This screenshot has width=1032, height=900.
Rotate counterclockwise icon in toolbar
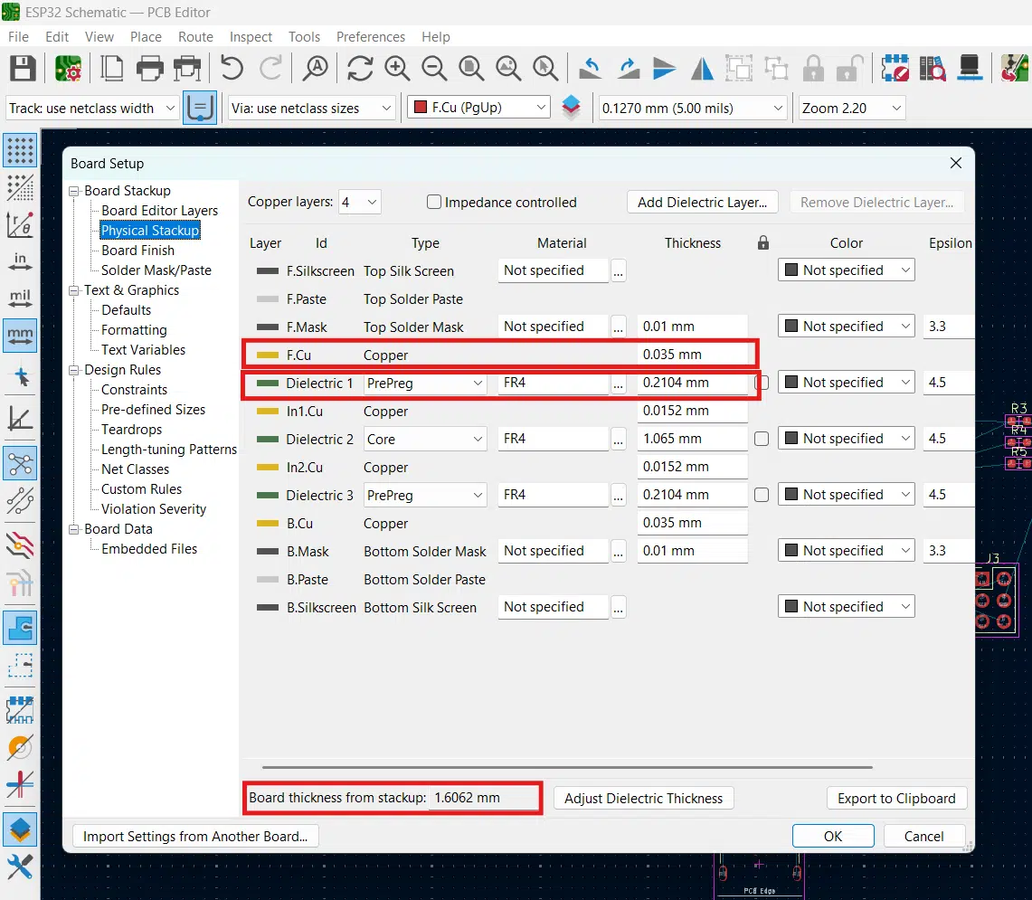tap(591, 68)
